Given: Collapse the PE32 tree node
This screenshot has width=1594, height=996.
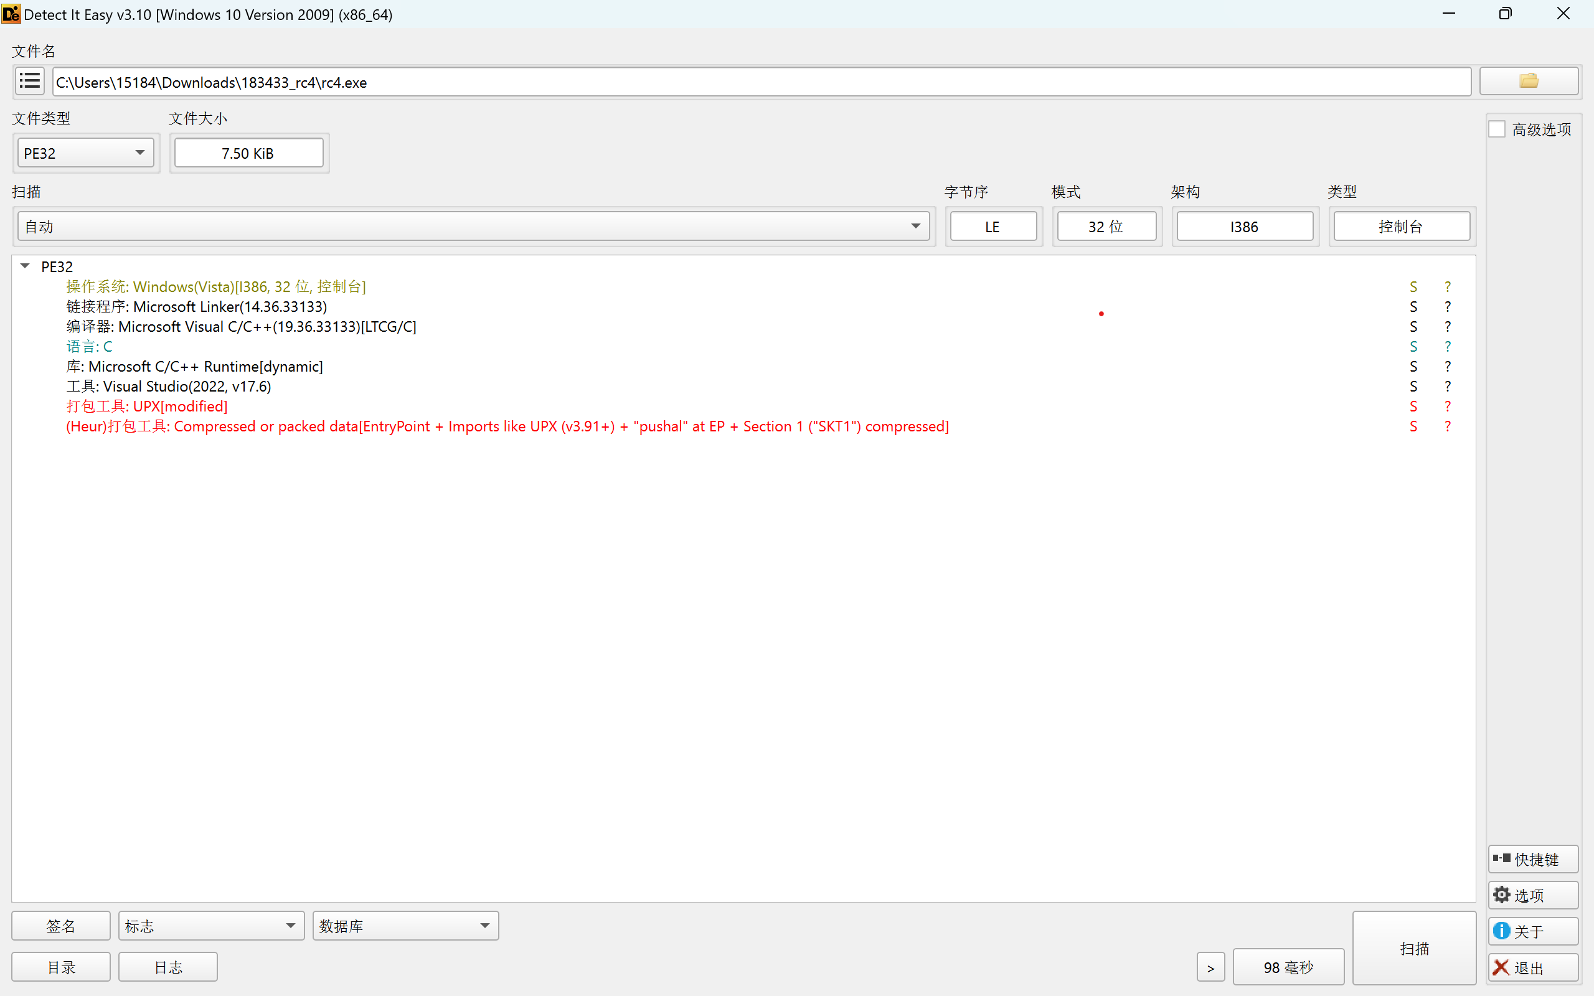Looking at the screenshot, I should (25, 266).
